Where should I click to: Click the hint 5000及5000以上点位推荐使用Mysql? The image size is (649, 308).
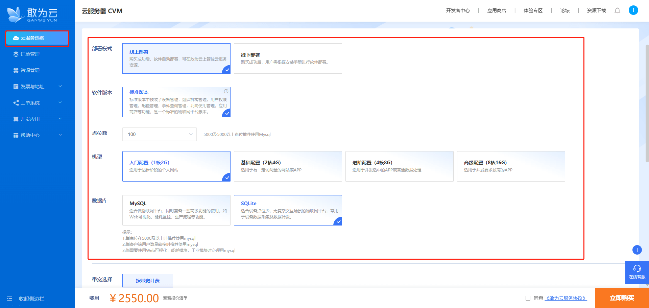237,135
